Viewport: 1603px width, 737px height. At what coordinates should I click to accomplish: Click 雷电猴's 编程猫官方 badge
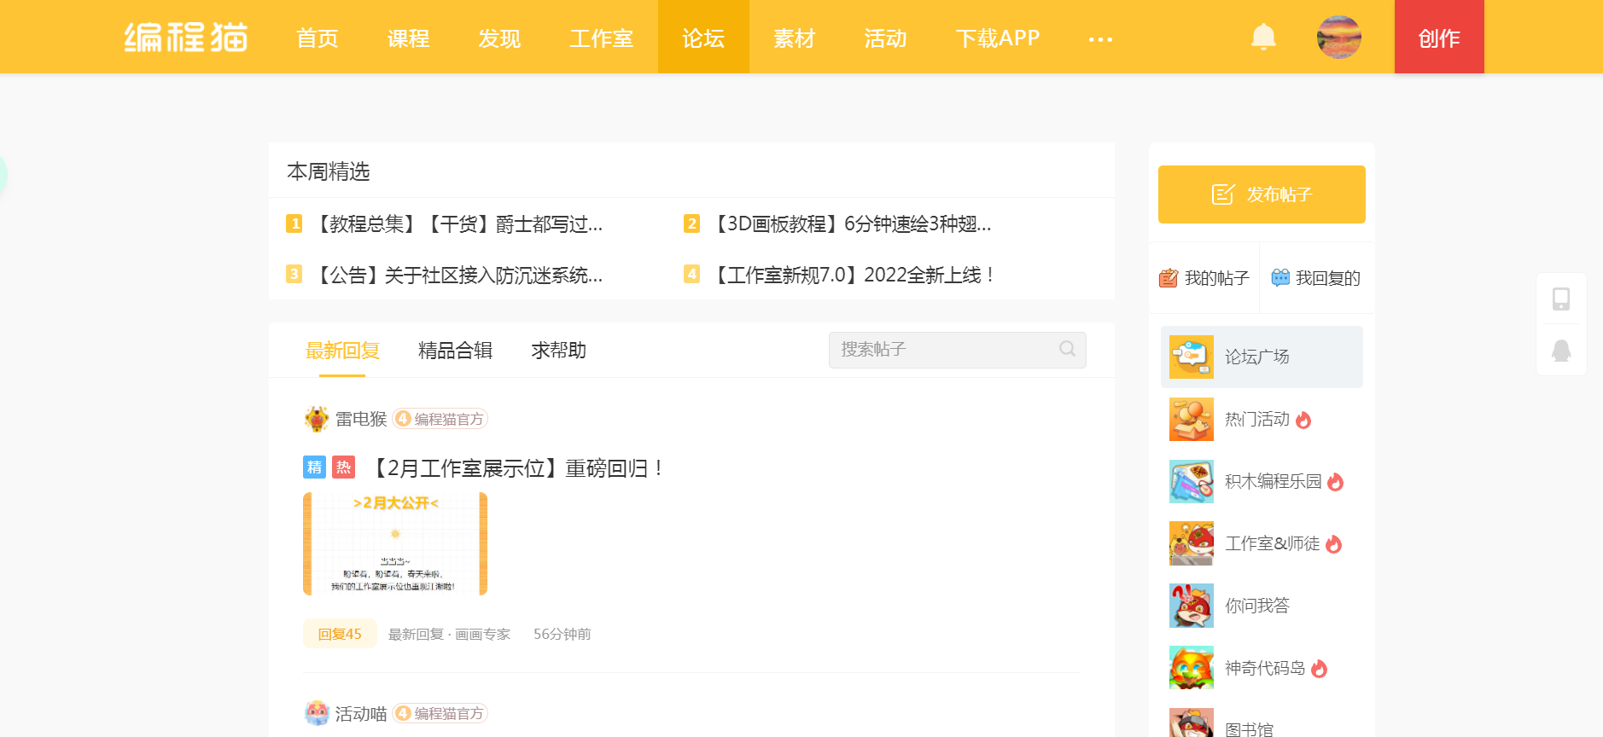440,419
